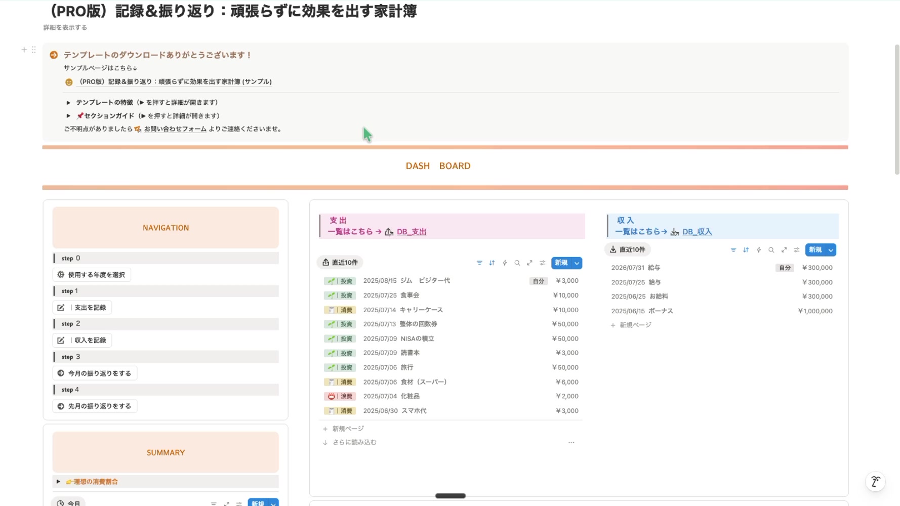Expand the 理想の消費割合 toggle

[x=58, y=482]
